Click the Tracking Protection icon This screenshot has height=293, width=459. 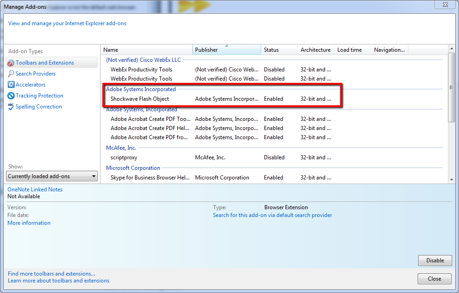pyautogui.click(x=11, y=96)
